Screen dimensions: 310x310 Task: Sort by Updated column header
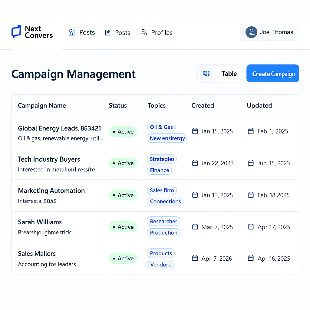click(x=259, y=105)
